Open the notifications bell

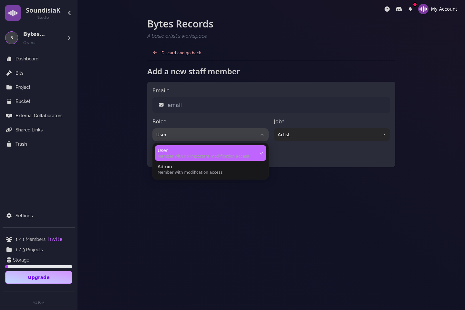(x=410, y=9)
